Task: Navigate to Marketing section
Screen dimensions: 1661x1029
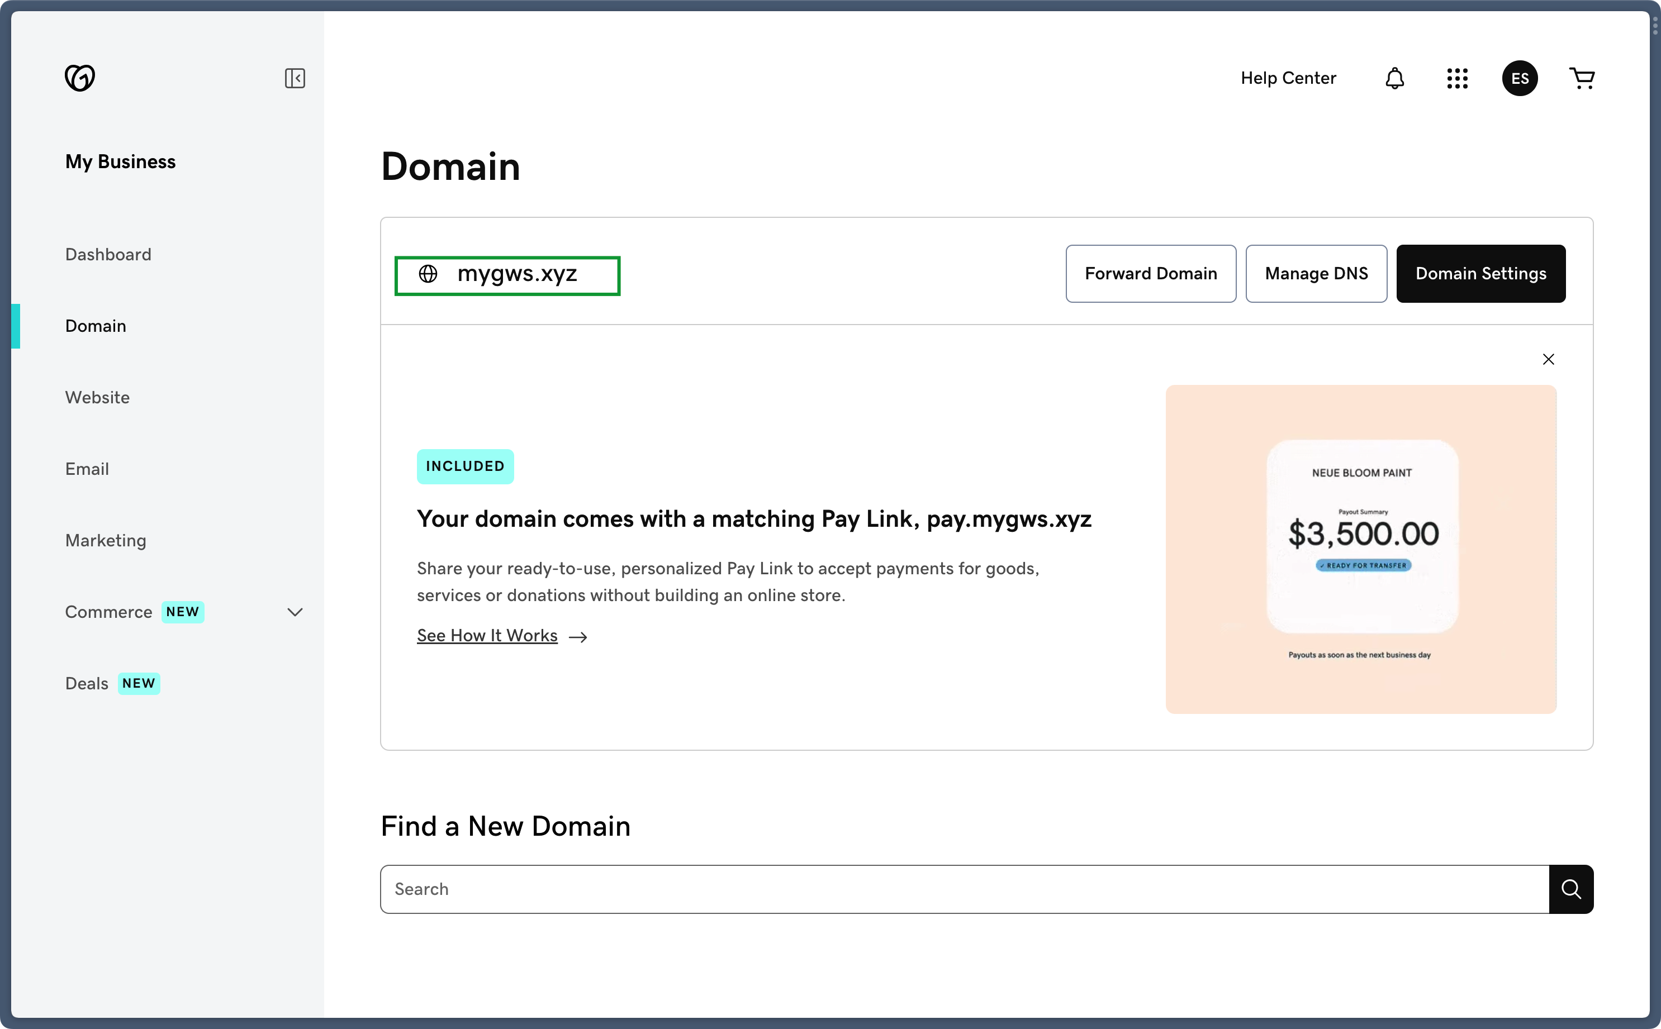Action: coord(106,540)
